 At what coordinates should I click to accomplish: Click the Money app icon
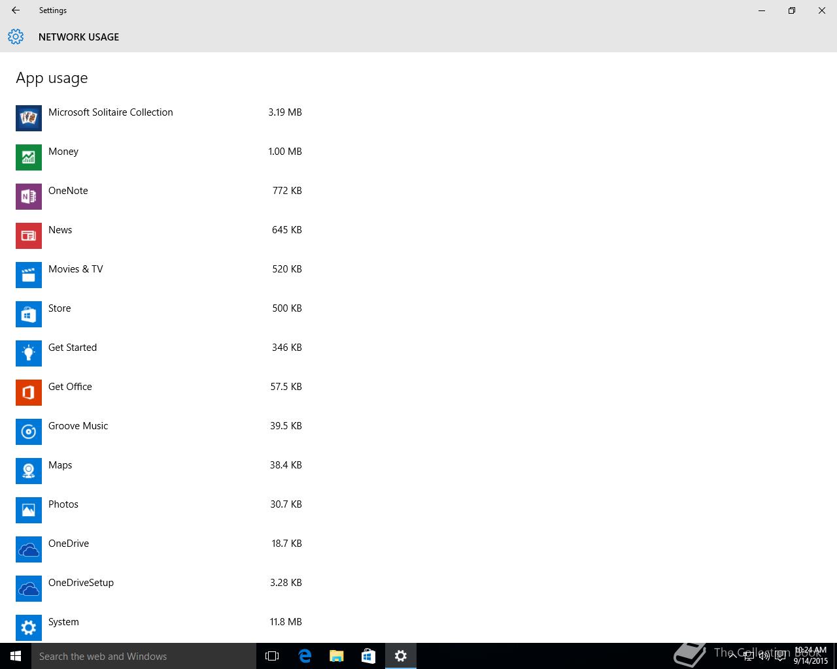click(29, 157)
